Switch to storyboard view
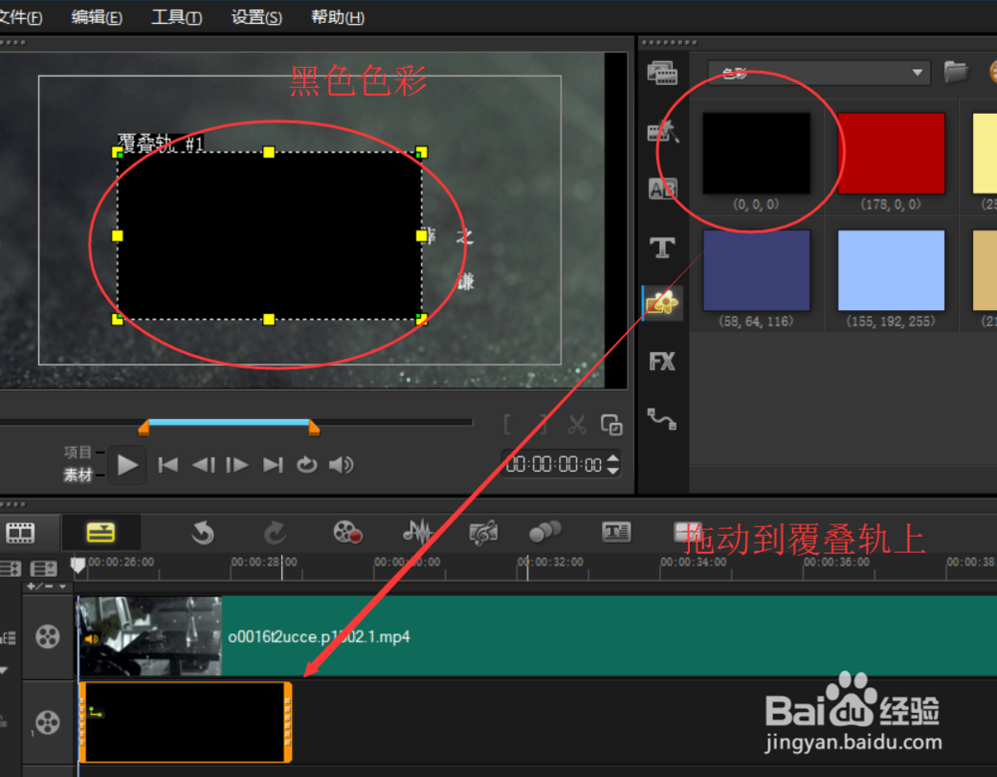Viewport: 997px width, 777px height. tap(20, 533)
